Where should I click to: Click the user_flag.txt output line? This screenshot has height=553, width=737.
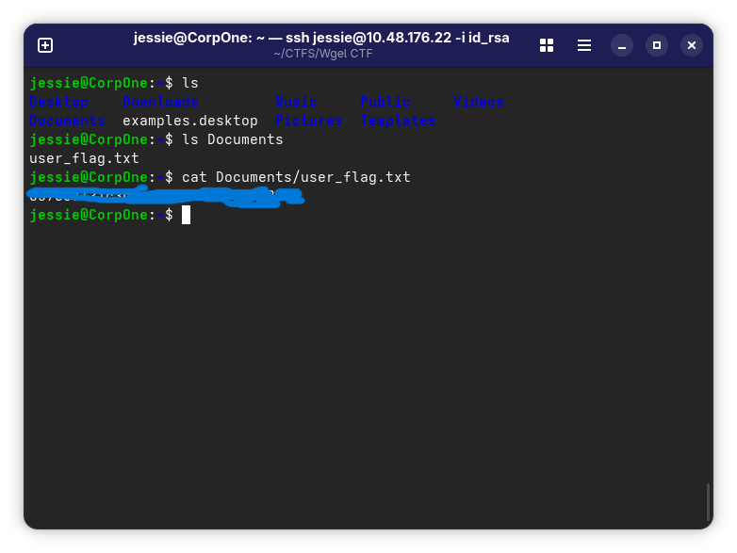point(84,158)
